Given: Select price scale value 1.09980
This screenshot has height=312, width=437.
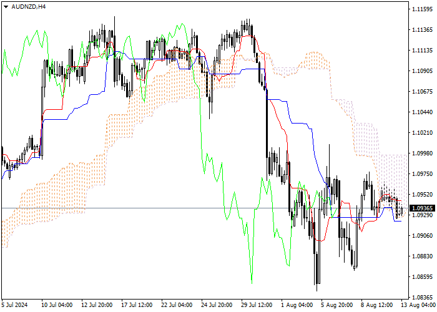Looking at the screenshot, I should point(422,154).
